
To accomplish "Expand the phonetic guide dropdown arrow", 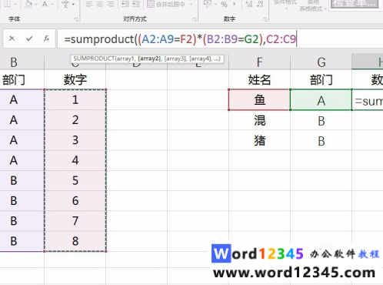I will point(73,5).
